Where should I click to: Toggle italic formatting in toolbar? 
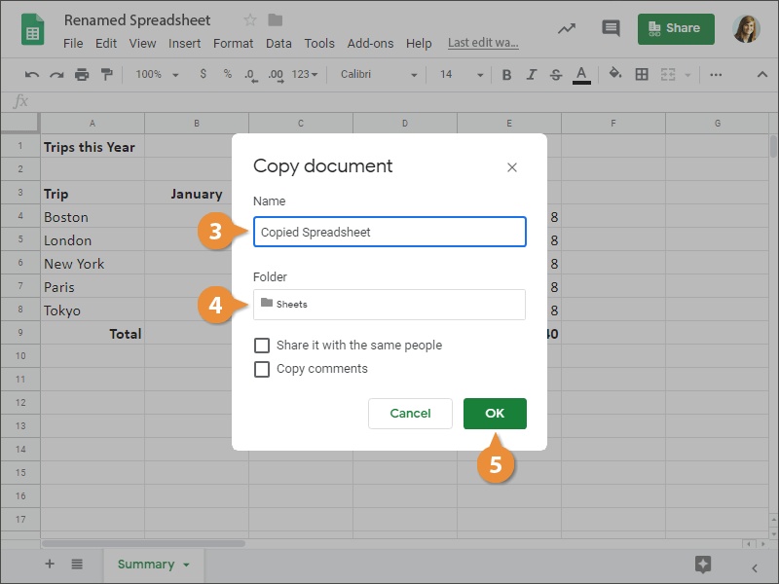pos(531,74)
